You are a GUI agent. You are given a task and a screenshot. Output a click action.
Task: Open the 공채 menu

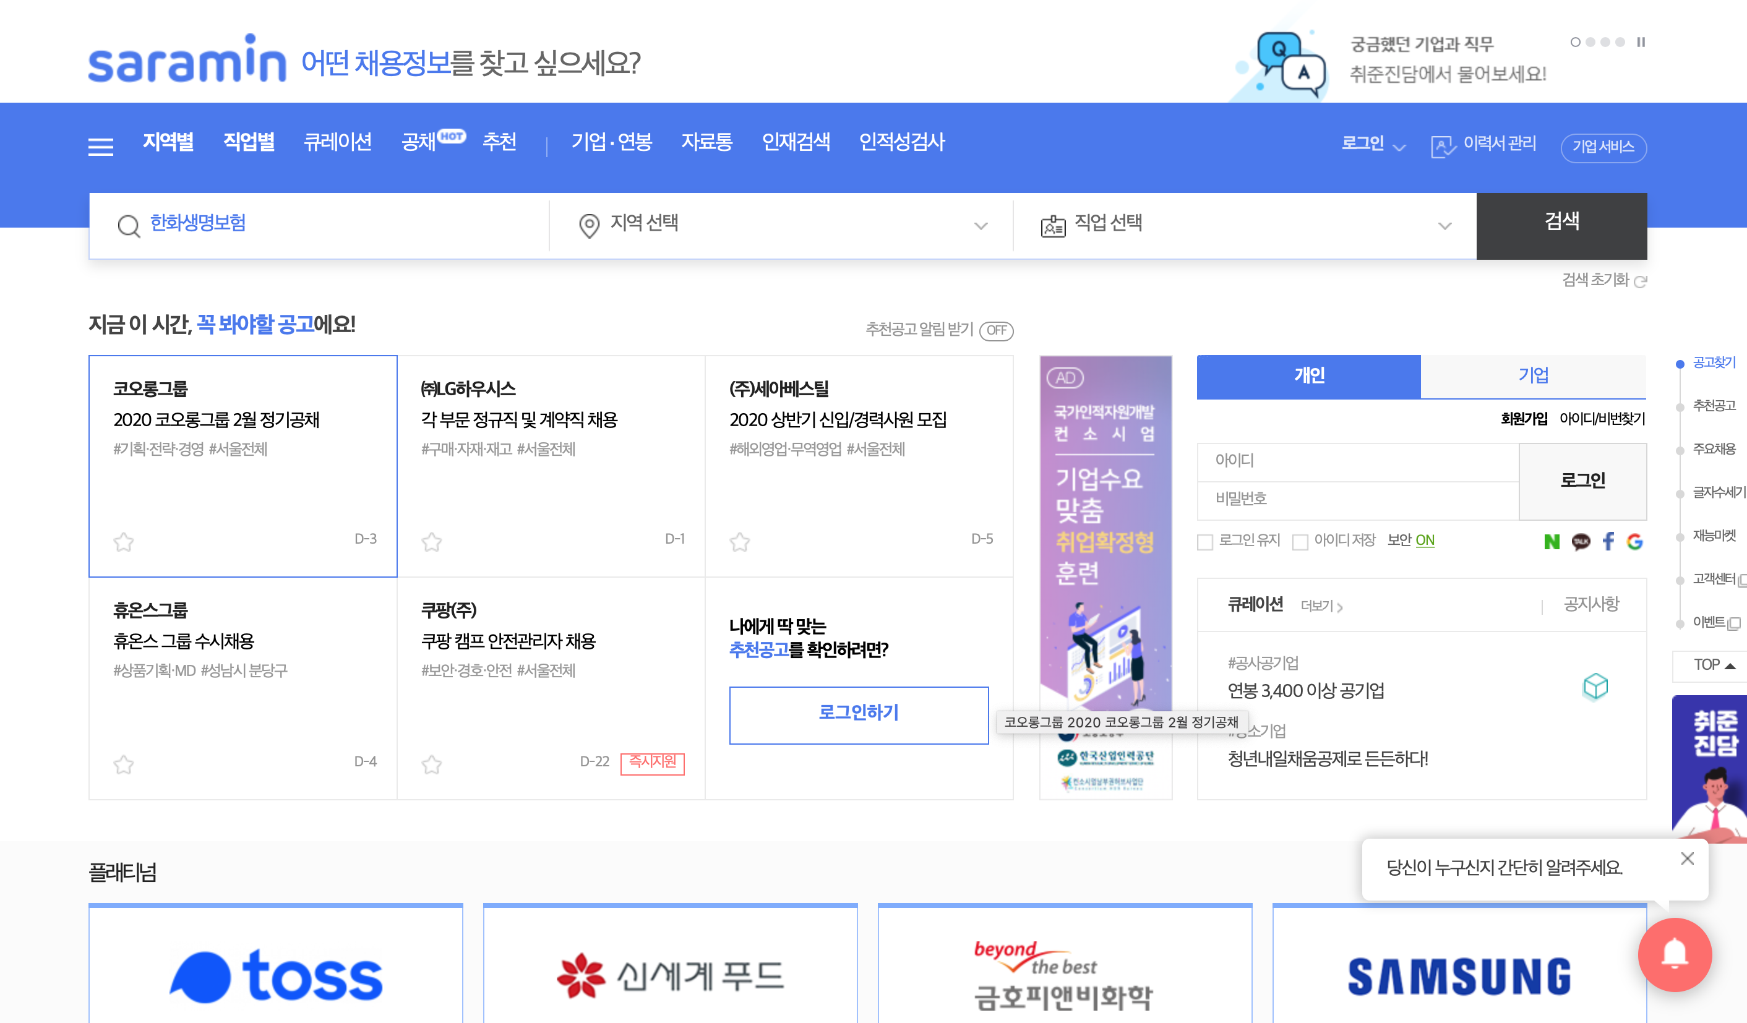pyautogui.click(x=418, y=142)
